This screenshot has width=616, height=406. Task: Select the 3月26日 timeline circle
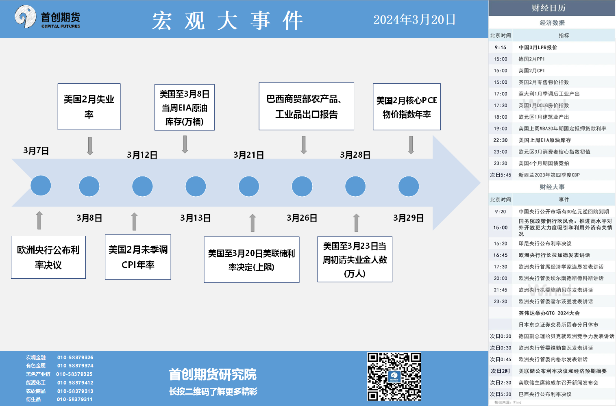pos(302,187)
